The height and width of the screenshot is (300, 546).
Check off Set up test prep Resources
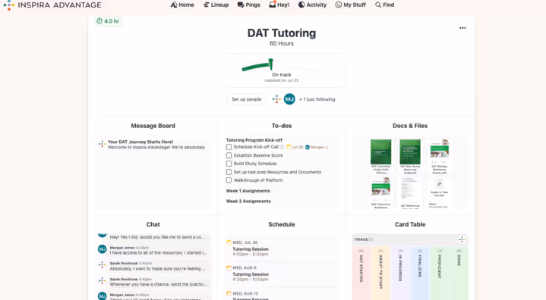point(229,172)
